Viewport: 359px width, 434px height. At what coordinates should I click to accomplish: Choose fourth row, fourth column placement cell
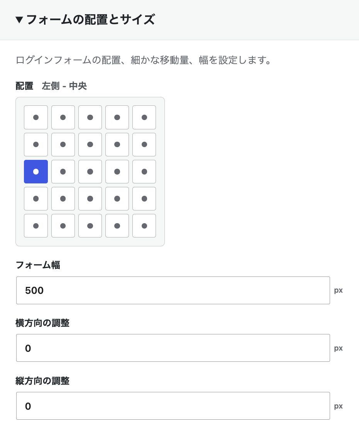(x=117, y=199)
